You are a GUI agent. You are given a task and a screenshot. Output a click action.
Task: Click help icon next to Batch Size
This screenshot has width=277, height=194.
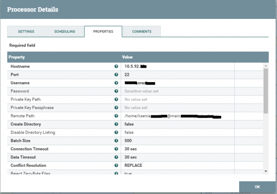click(116, 141)
